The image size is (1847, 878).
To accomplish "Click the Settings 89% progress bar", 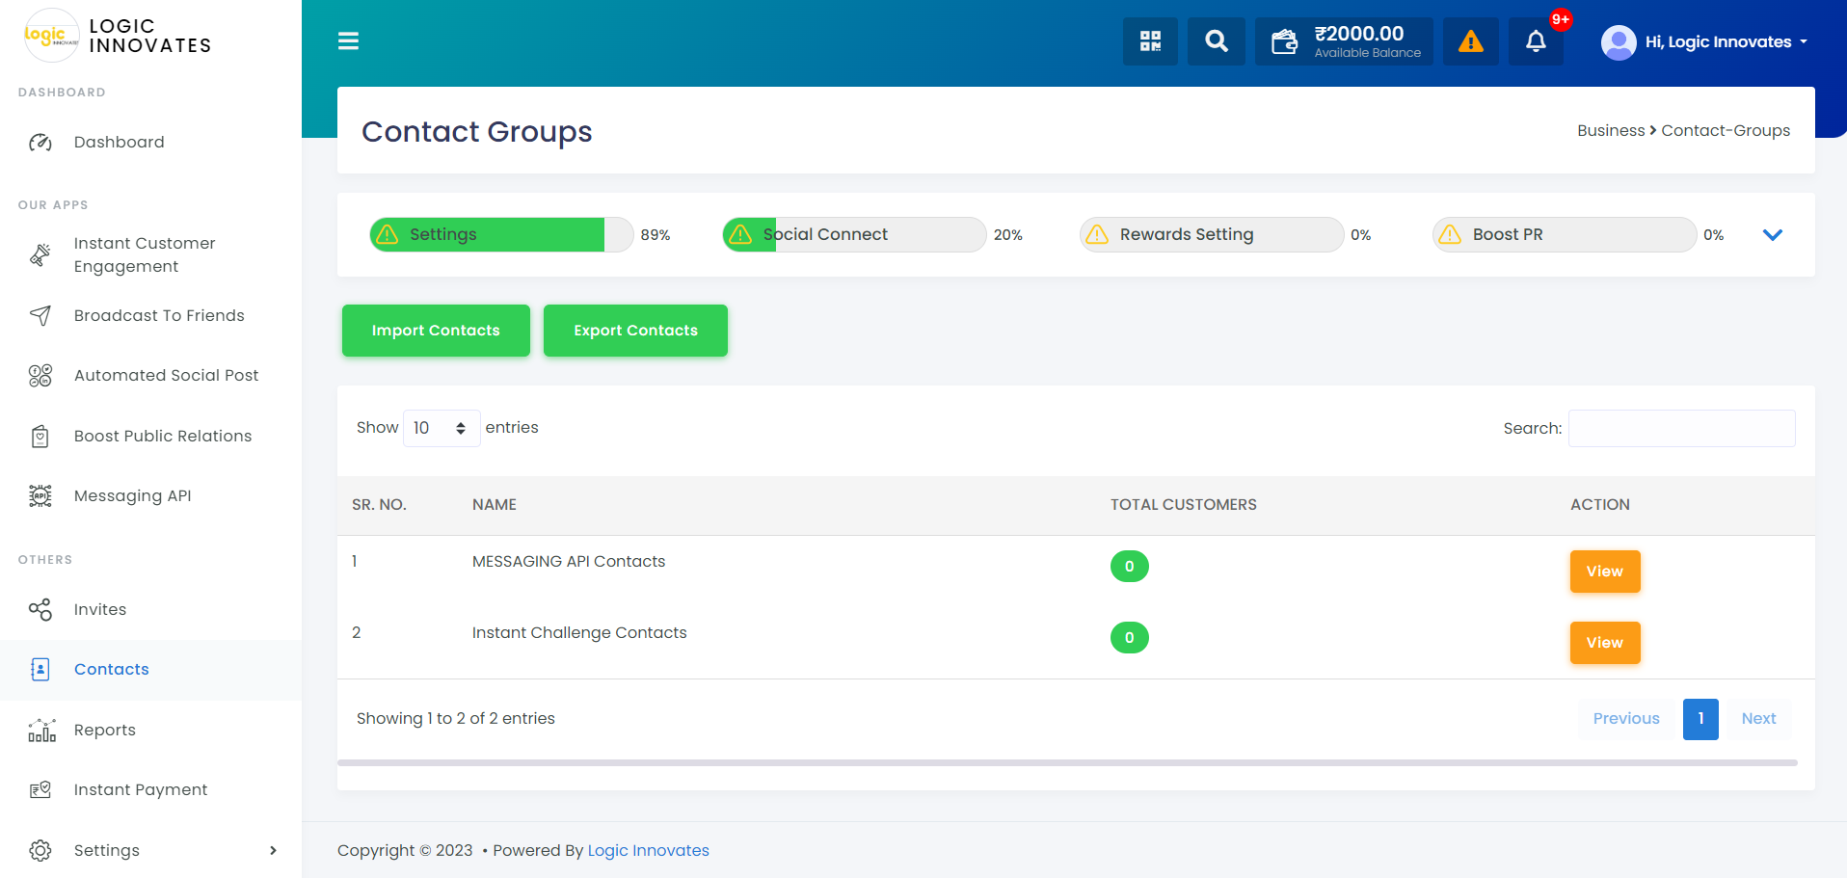I will pyautogui.click(x=501, y=234).
